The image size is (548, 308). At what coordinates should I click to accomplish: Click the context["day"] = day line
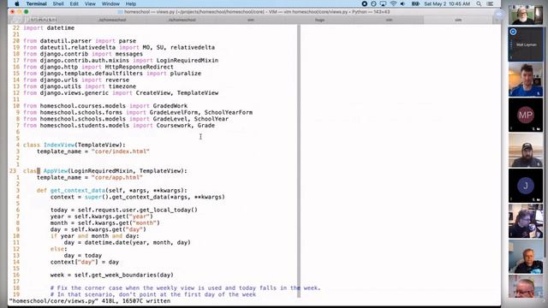tap(85, 262)
